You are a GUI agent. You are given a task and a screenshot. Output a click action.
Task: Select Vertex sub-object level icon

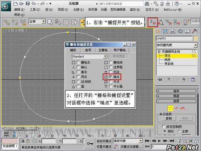(170, 108)
